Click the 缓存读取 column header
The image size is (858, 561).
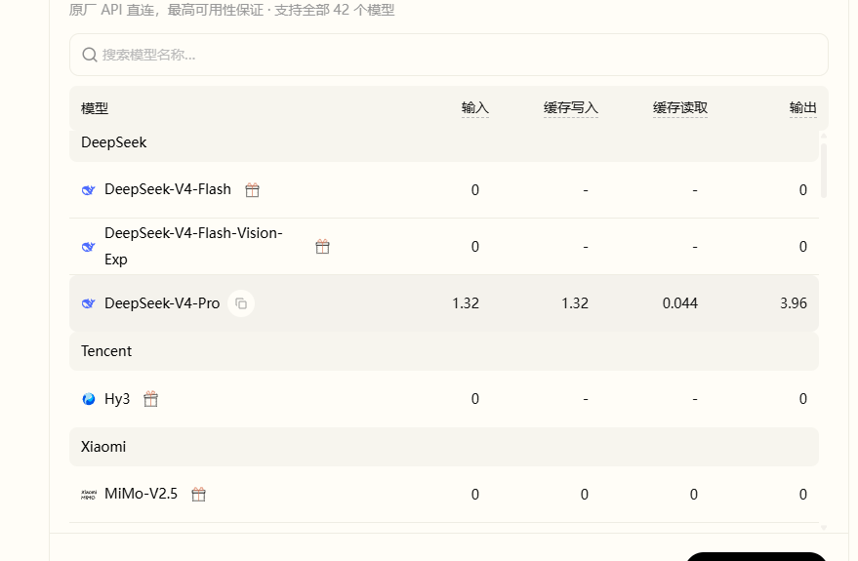pos(680,107)
